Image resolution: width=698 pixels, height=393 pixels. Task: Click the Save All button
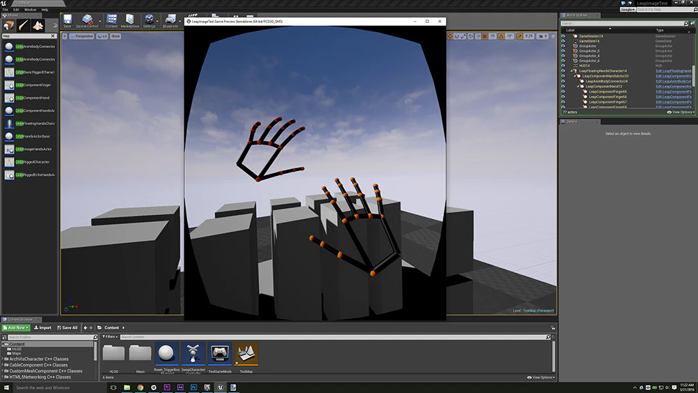tap(67, 327)
